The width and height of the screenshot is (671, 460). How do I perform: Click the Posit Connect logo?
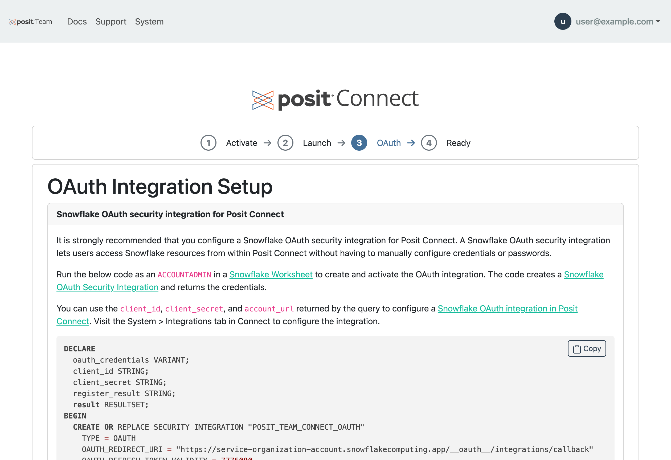(x=335, y=99)
